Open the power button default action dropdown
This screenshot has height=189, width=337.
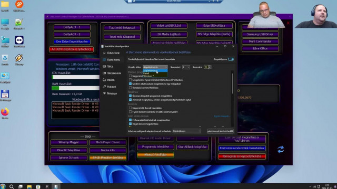187,131
